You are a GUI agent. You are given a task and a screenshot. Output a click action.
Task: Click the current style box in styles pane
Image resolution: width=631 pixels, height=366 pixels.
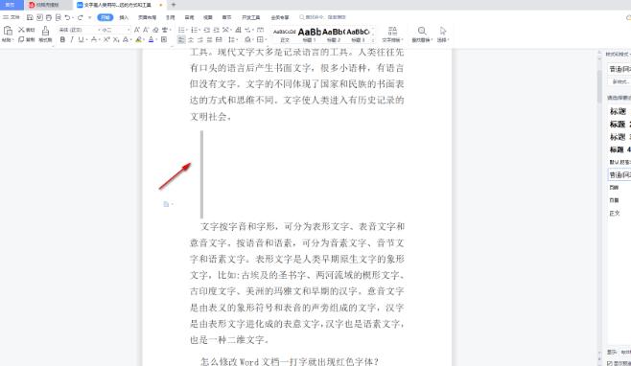pyautogui.click(x=619, y=69)
